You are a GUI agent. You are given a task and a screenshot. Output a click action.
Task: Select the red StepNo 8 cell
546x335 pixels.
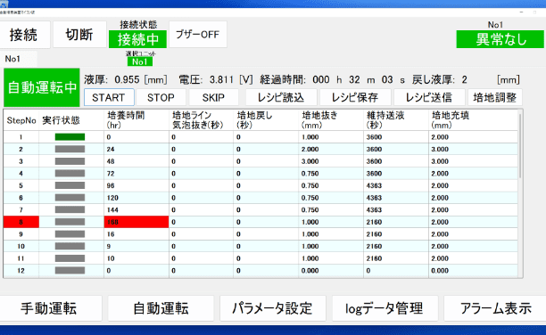(x=21, y=222)
